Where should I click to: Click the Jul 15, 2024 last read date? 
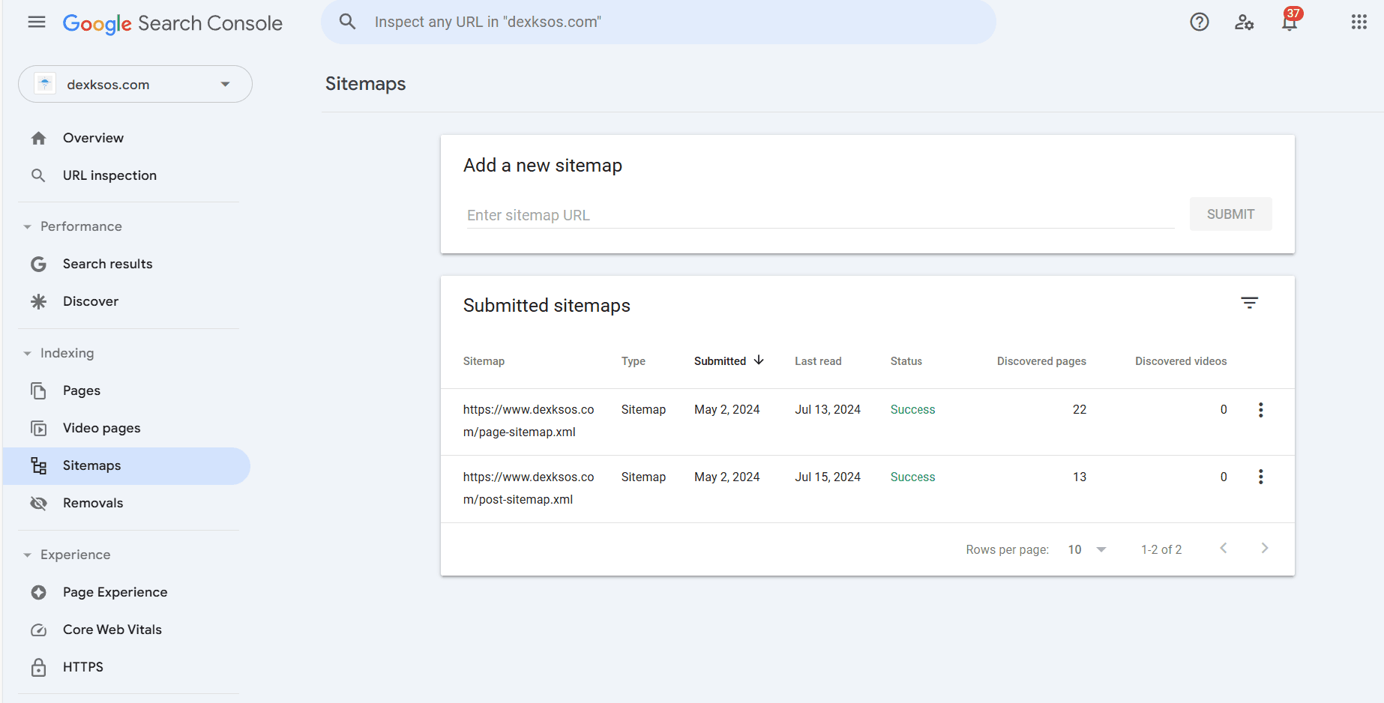[828, 477]
